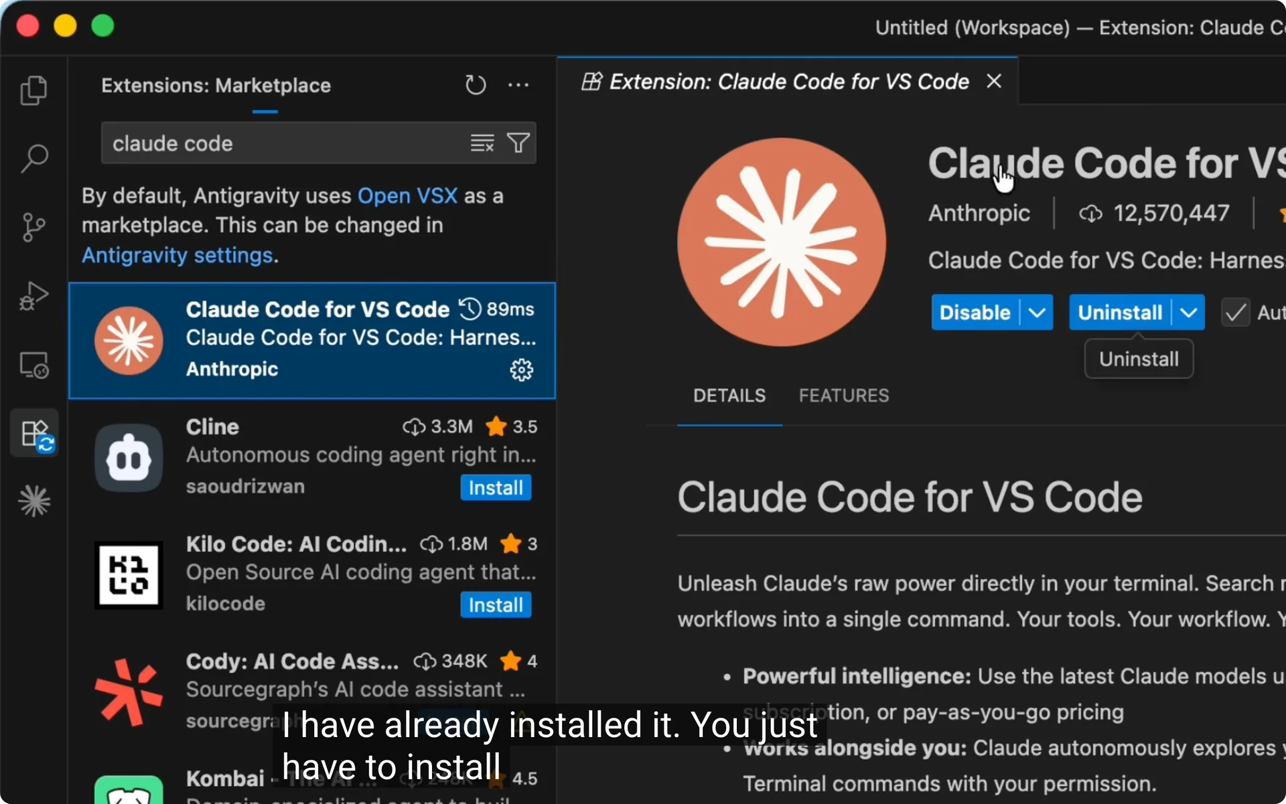Screen dimensions: 1286x804
Task: Switch to the DETAILS tab
Action: pyautogui.click(x=729, y=396)
